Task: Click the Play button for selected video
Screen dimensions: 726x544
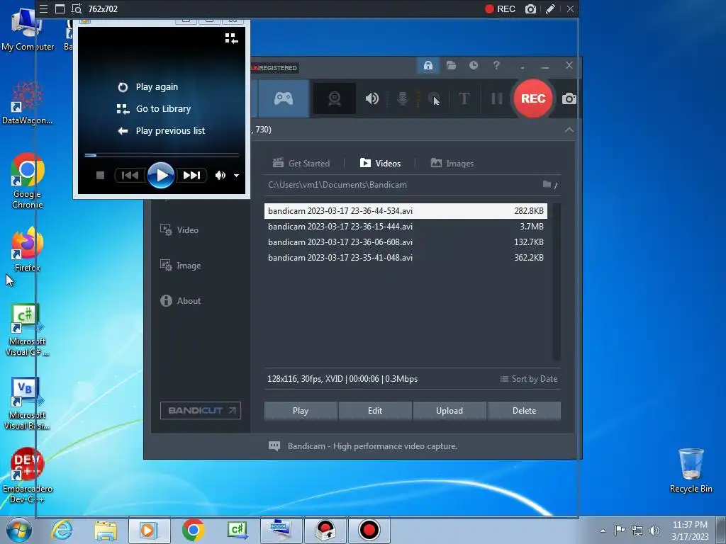Action: tap(301, 411)
